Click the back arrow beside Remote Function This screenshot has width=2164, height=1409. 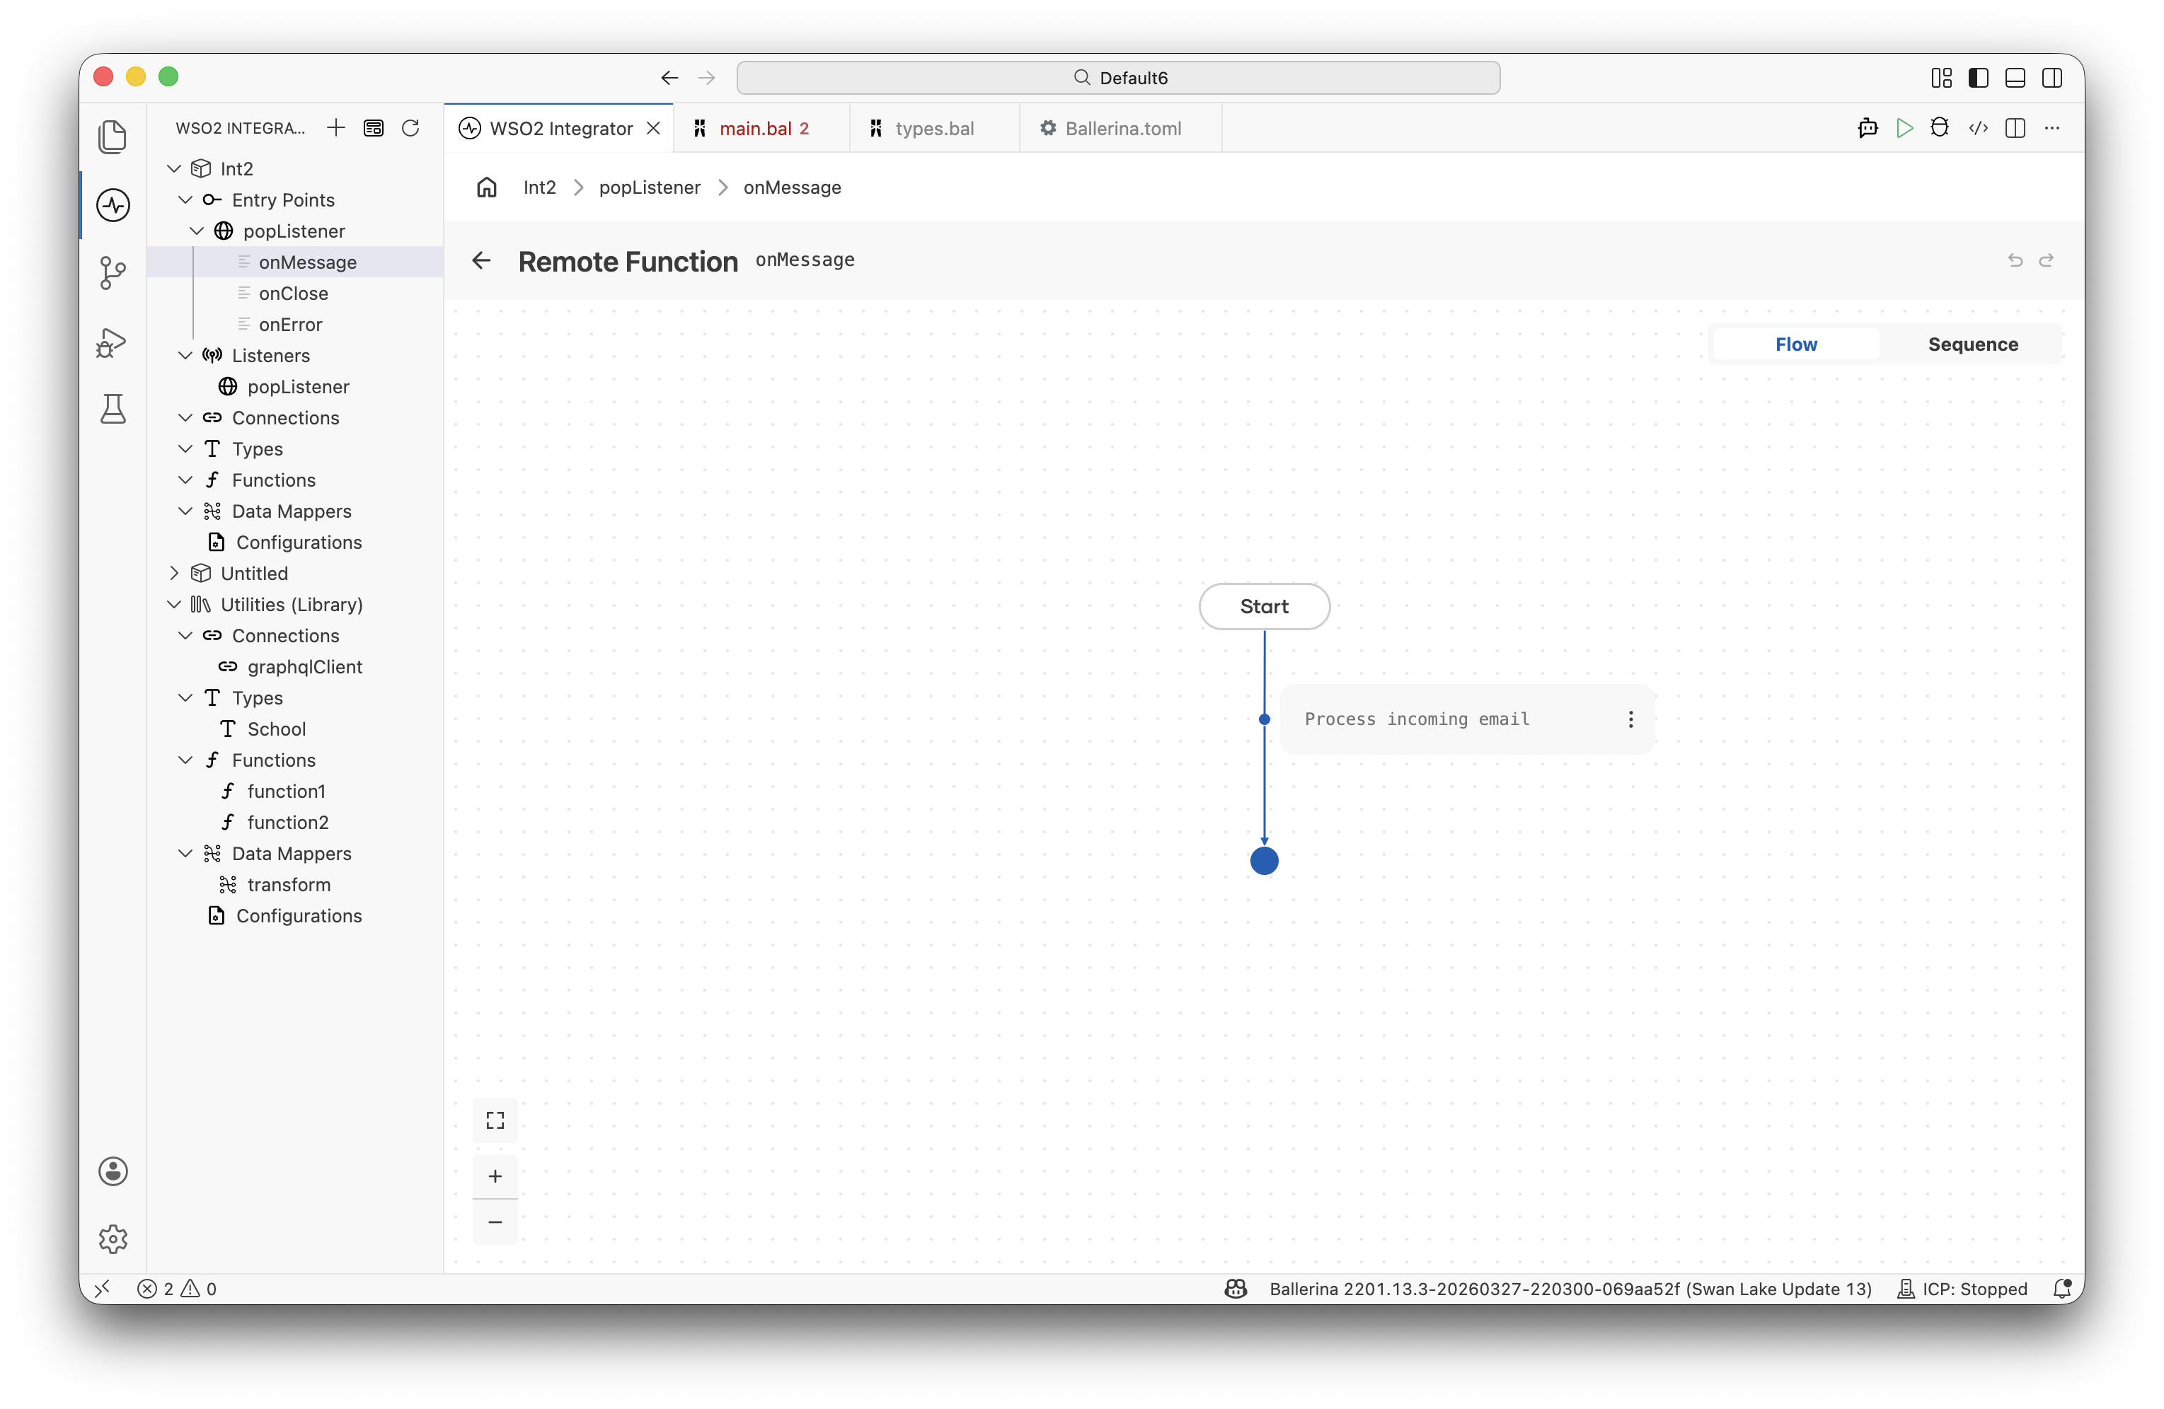pyautogui.click(x=481, y=261)
